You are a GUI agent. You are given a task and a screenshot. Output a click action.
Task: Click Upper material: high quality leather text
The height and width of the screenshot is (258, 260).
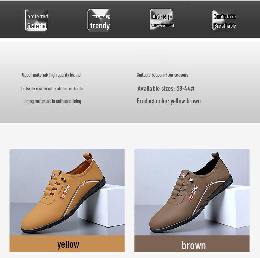(x=52, y=75)
